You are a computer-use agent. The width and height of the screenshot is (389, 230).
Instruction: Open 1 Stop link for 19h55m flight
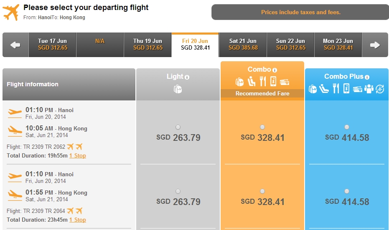pos(78,155)
